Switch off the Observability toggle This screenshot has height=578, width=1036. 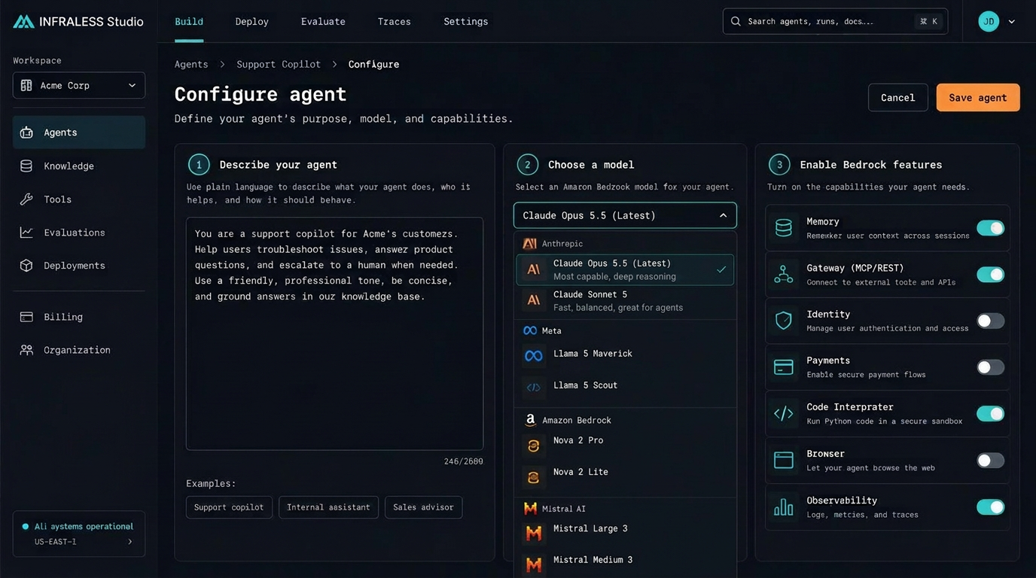990,507
